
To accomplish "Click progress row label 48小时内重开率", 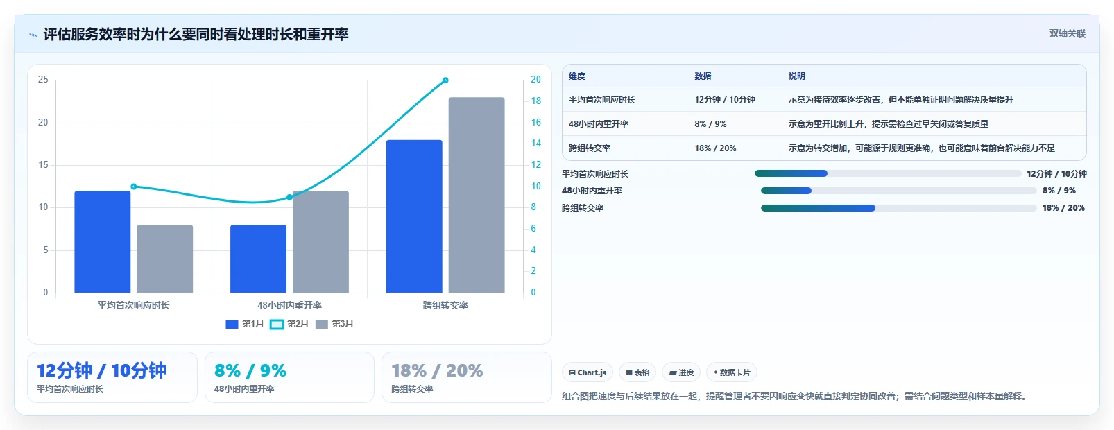I will pos(592,190).
